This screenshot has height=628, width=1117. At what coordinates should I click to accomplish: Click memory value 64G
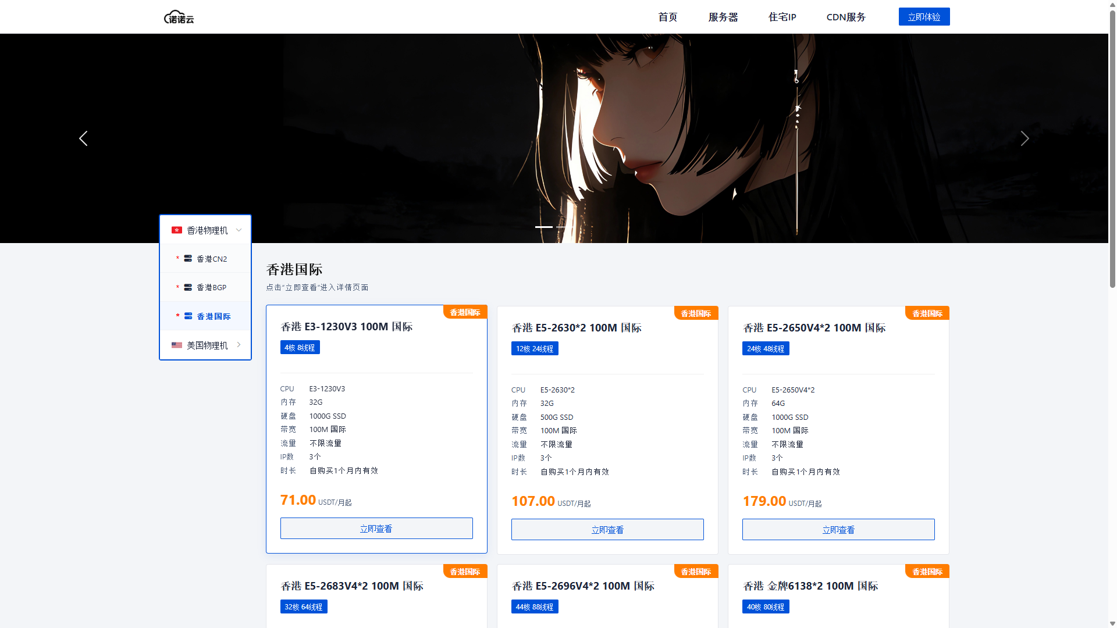(778, 403)
